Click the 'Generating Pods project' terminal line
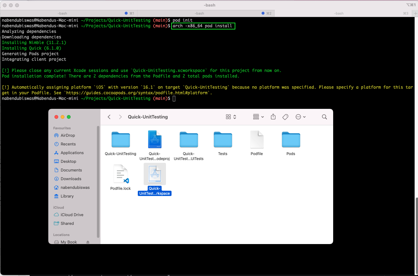Image resolution: width=418 pixels, height=276 pixels. click(30, 54)
